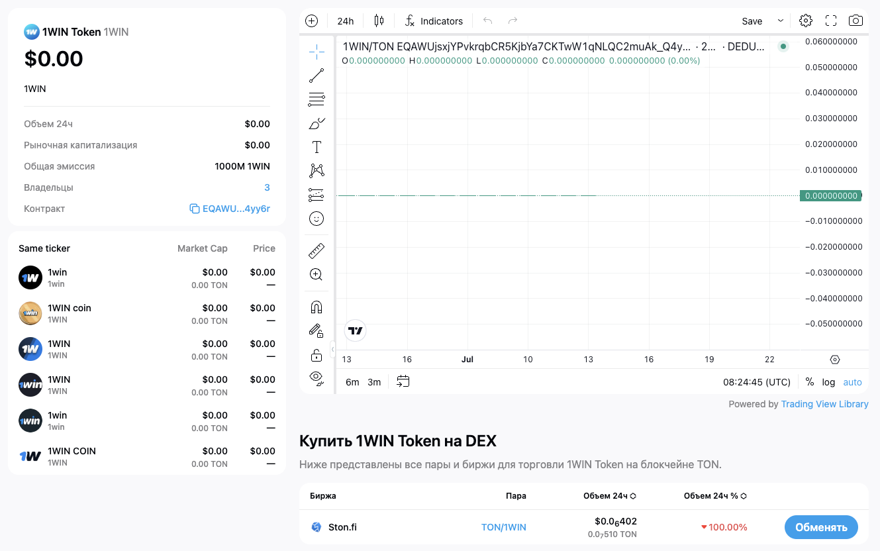The height and width of the screenshot is (551, 880).
Task: Toggle stay in drawing mode
Action: [317, 330]
